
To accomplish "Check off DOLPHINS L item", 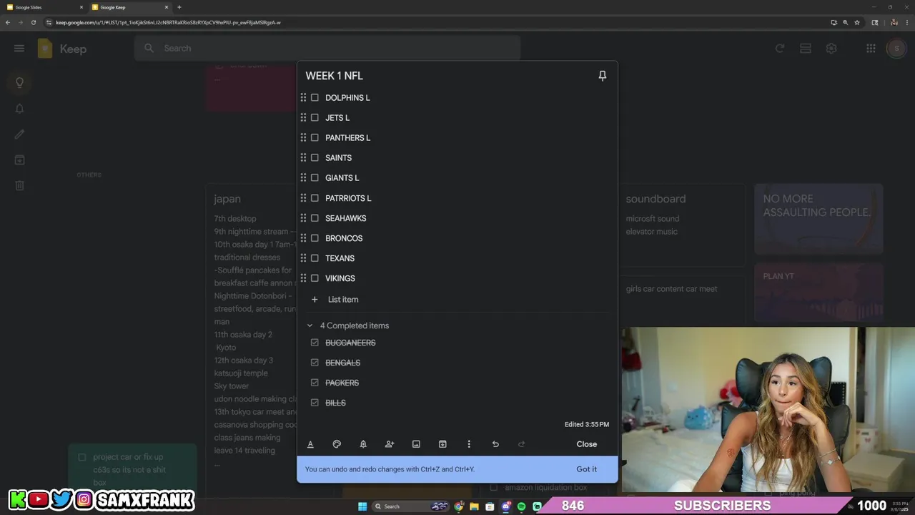I will click(x=315, y=97).
